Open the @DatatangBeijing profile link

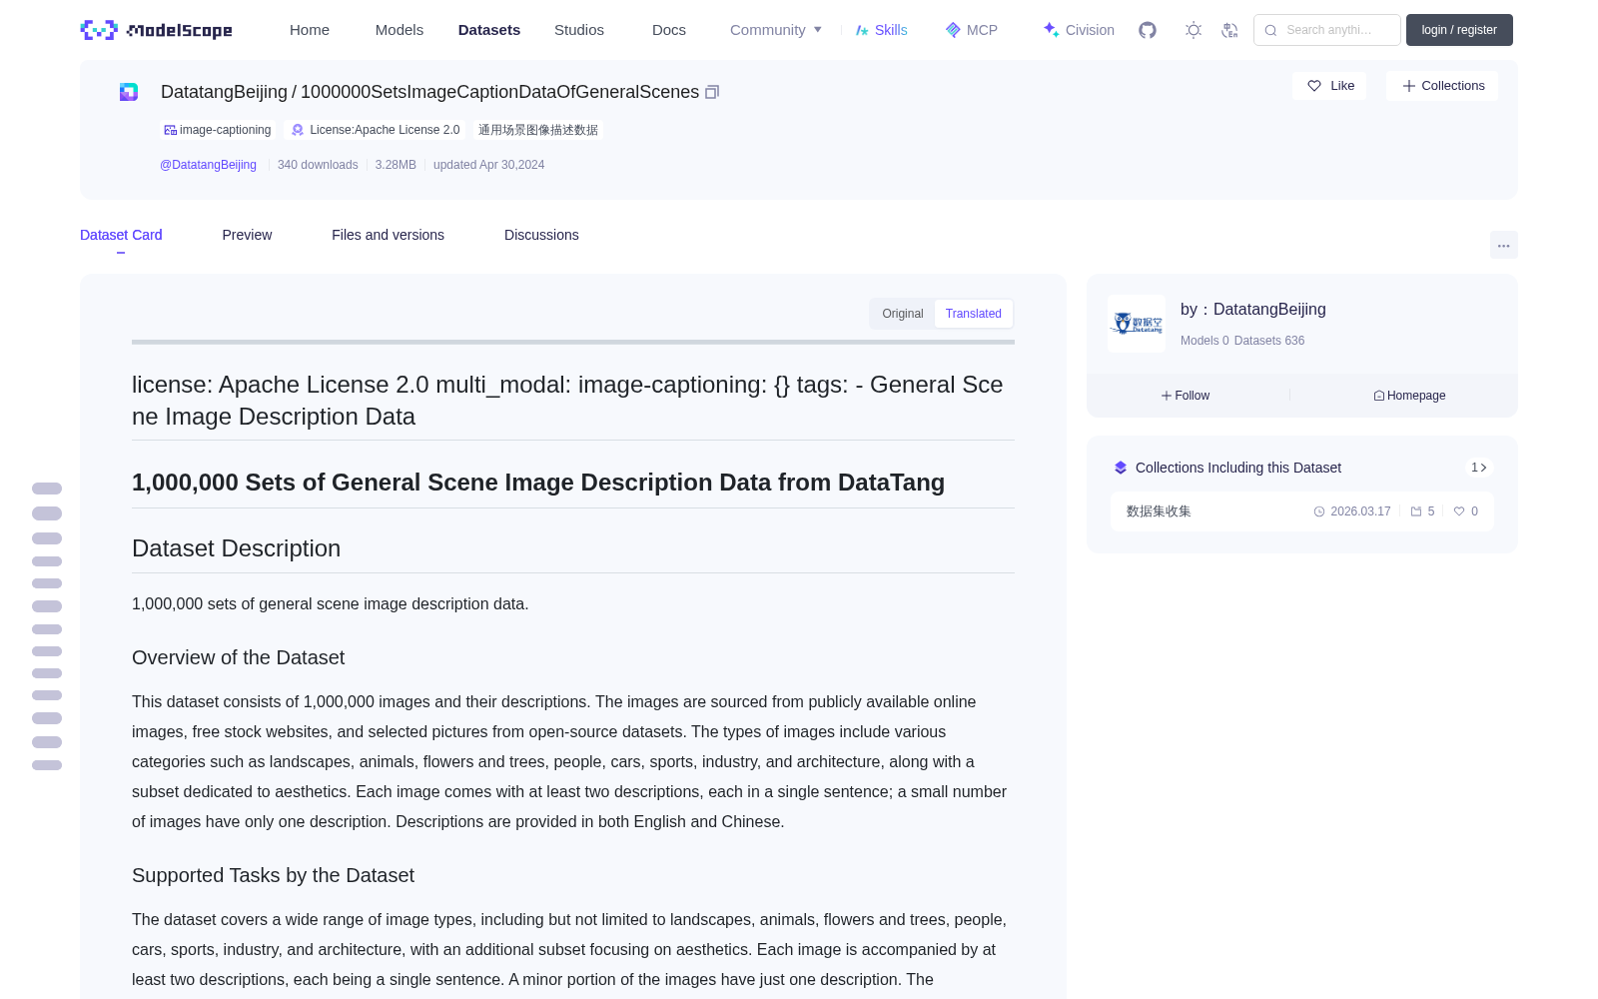tap(208, 165)
